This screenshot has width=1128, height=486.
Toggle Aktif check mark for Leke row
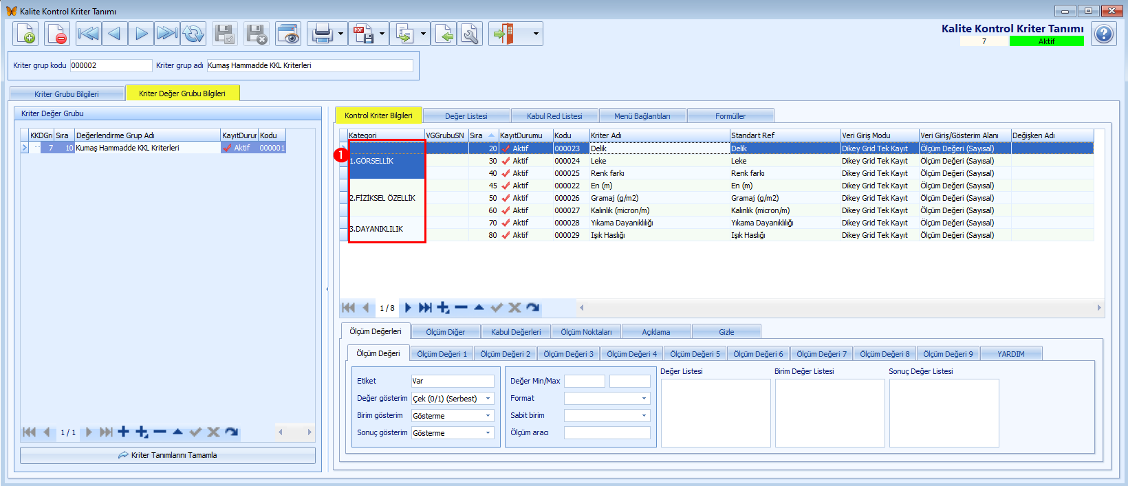coord(506,161)
